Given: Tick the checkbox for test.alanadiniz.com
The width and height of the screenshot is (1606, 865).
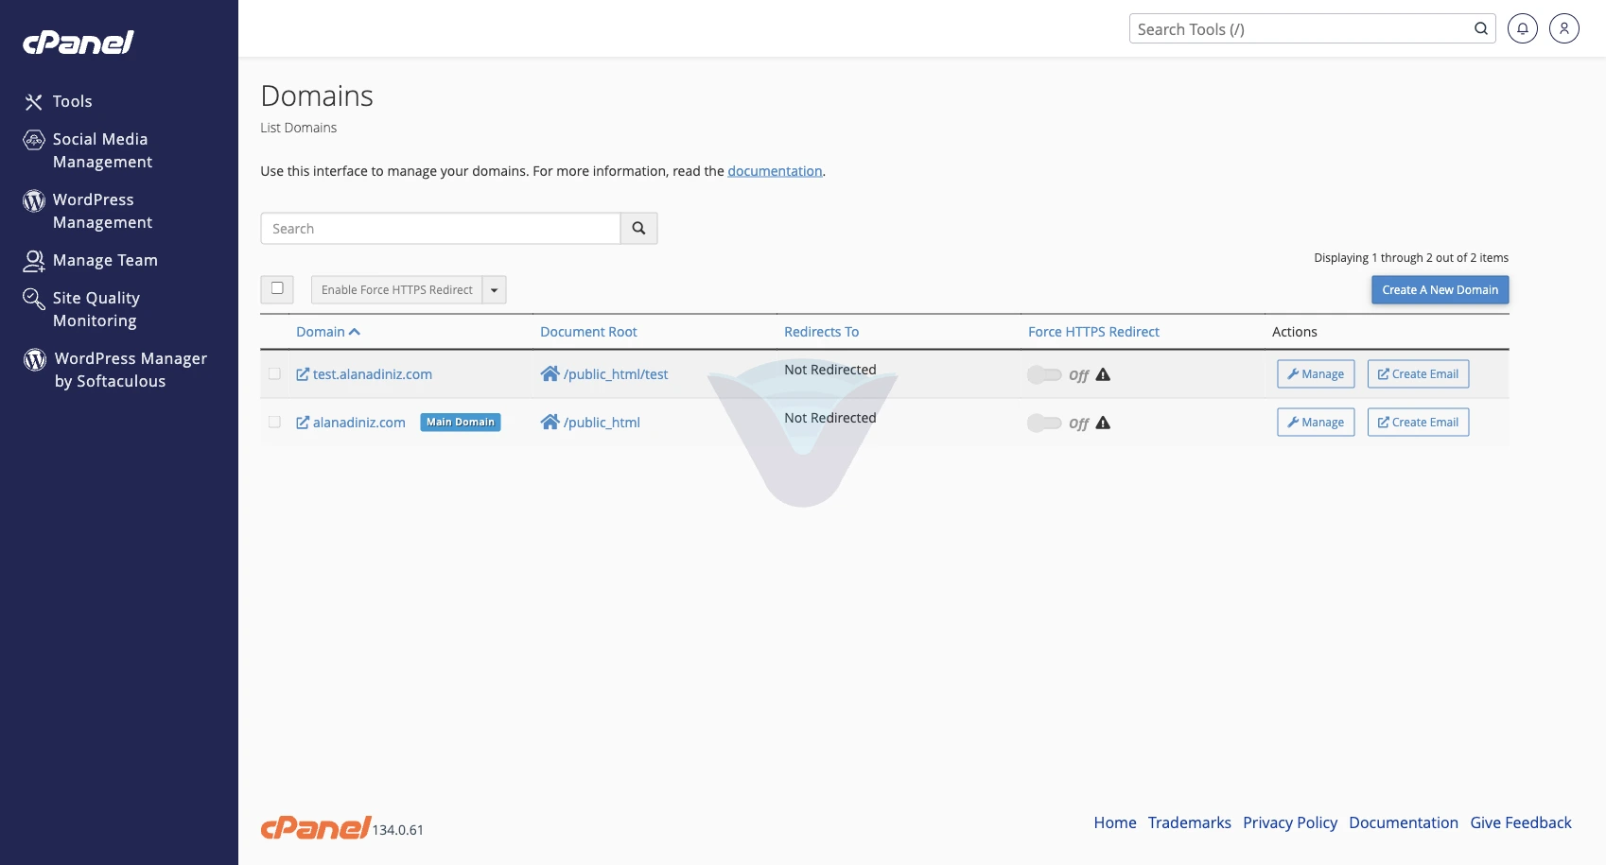Looking at the screenshot, I should click(x=274, y=373).
